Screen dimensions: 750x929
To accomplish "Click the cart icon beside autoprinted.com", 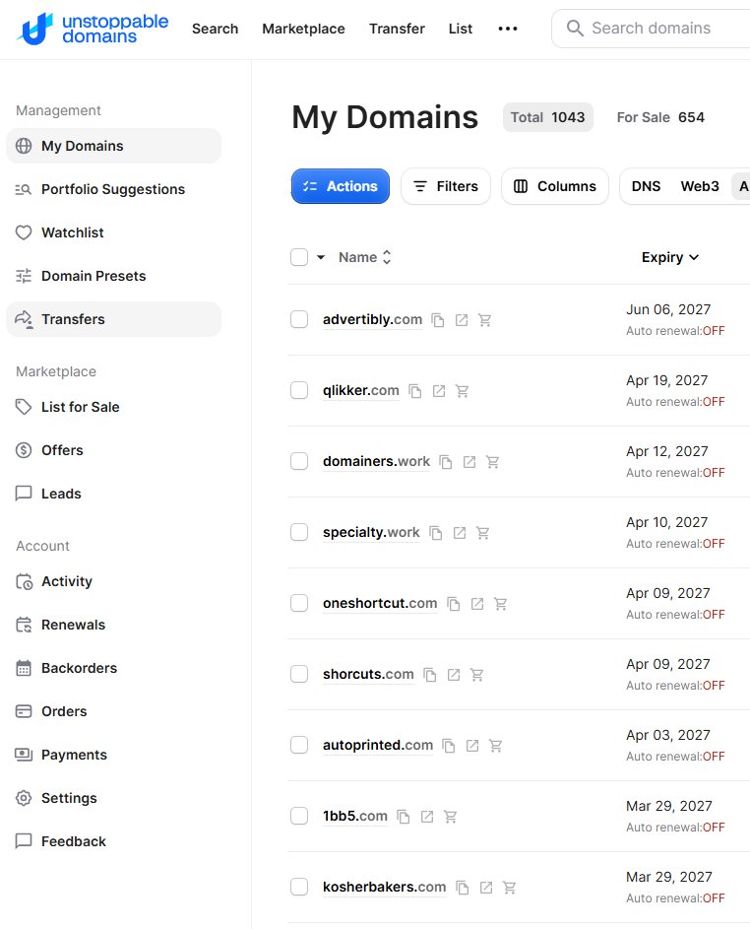I will tap(495, 746).
